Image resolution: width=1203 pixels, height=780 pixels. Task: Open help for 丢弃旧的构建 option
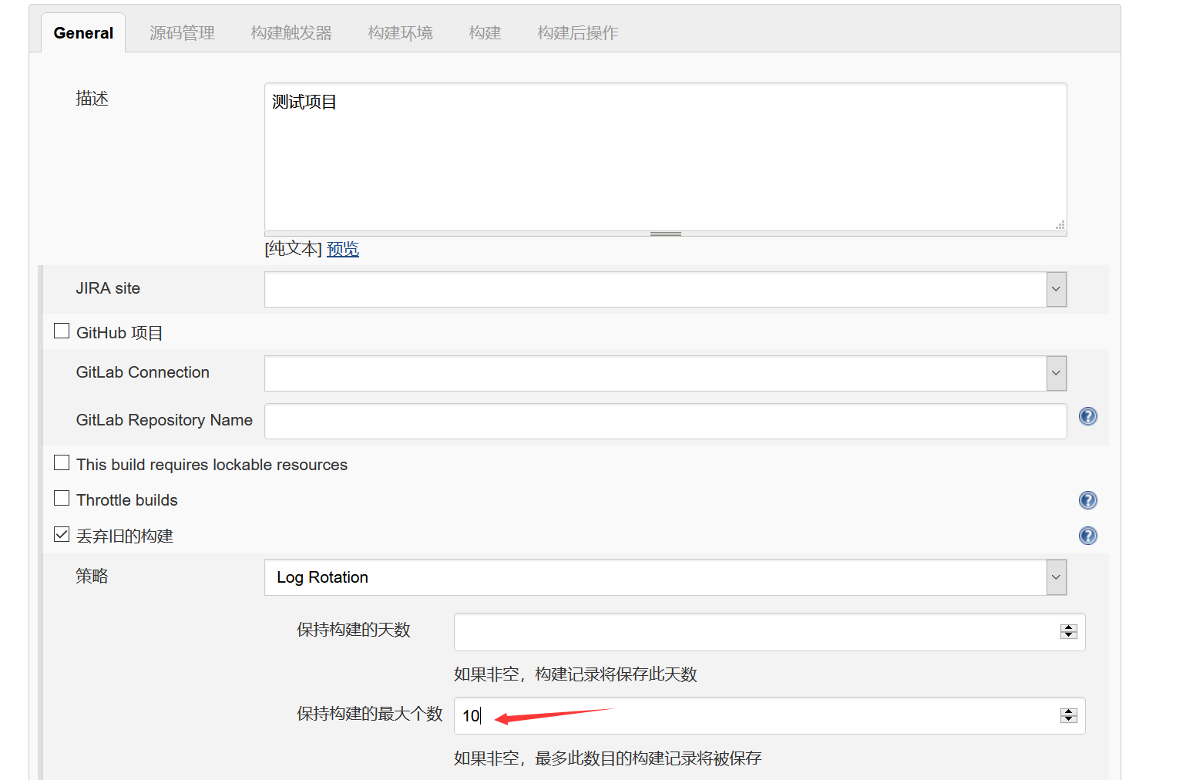pyautogui.click(x=1087, y=536)
